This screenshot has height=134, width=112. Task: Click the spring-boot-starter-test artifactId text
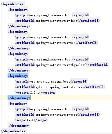tap(56, 115)
